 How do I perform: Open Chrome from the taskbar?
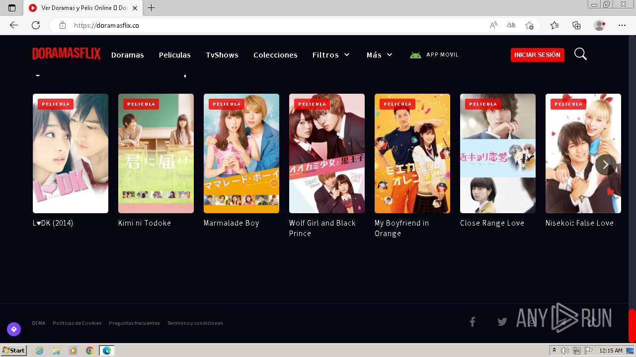pos(90,351)
